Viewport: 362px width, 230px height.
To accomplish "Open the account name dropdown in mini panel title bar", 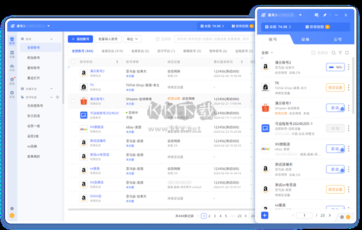I will pos(300,15).
